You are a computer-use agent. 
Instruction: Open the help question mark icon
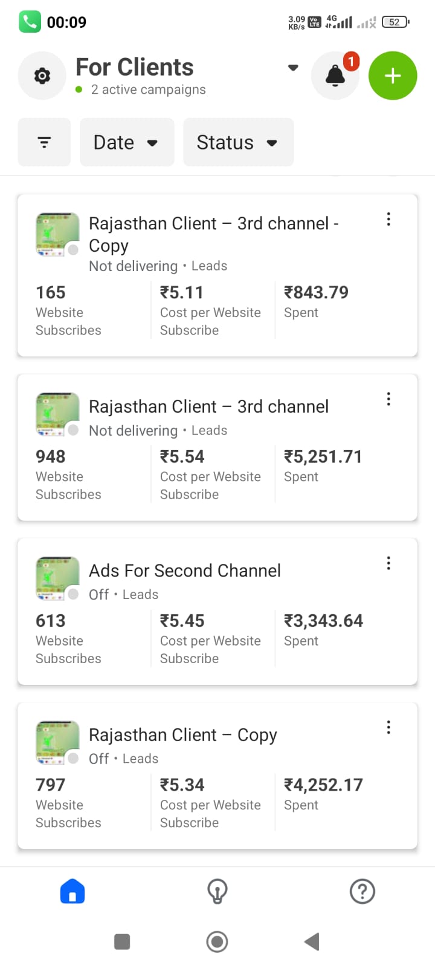pyautogui.click(x=362, y=891)
